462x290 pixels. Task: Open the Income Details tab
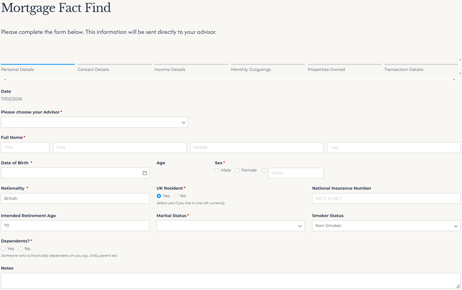click(x=191, y=68)
